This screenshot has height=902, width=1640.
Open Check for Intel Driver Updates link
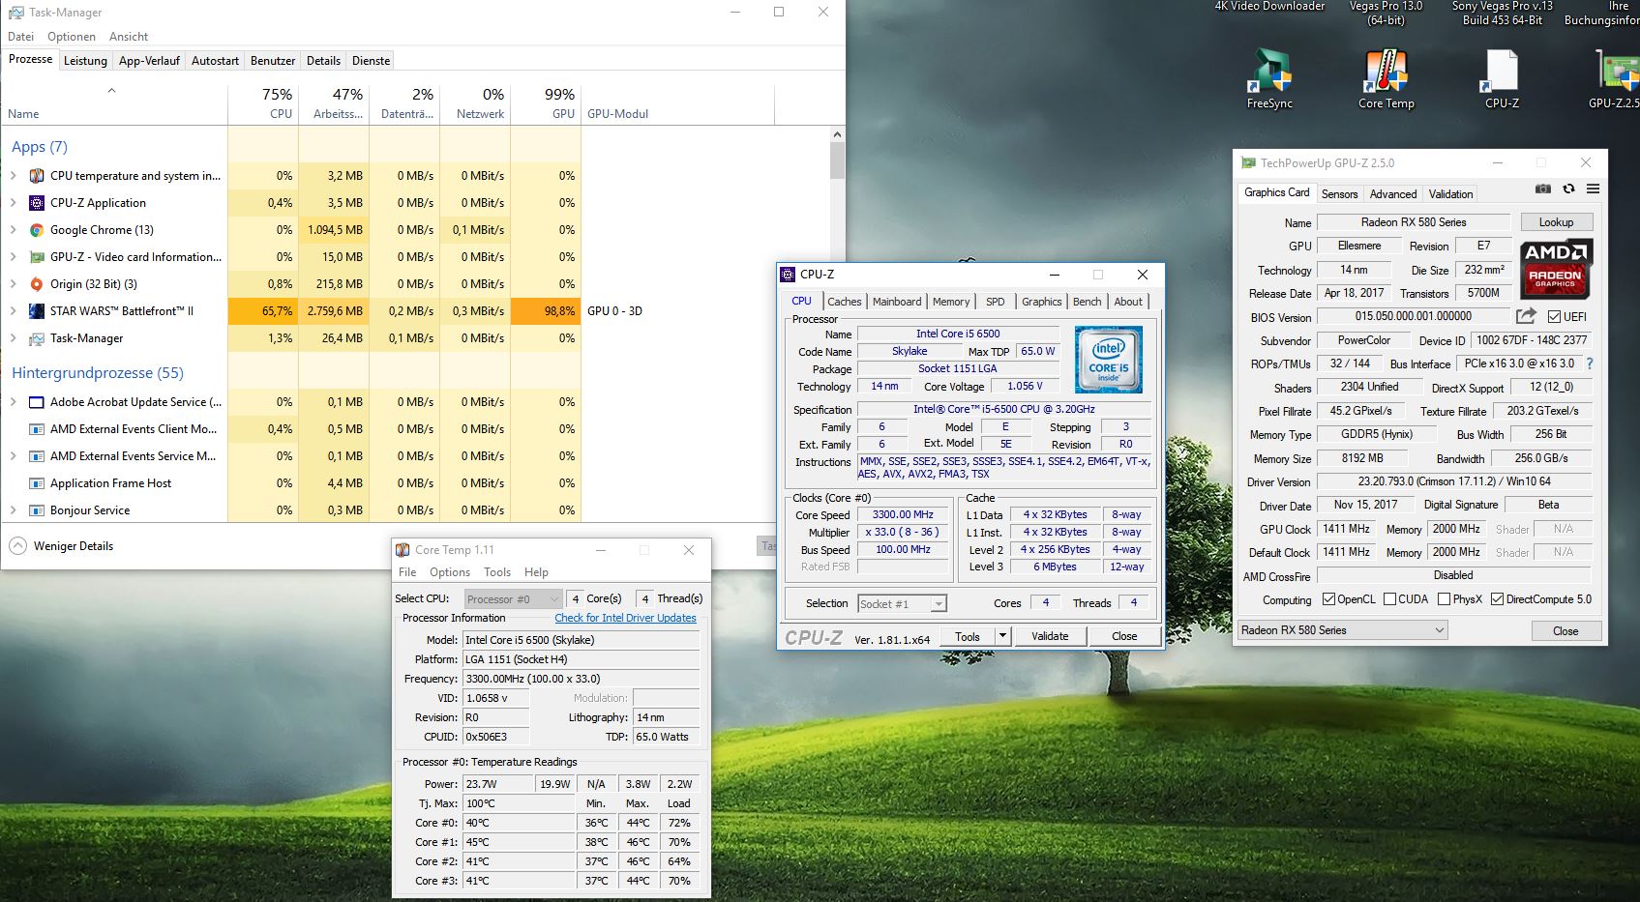pyautogui.click(x=625, y=618)
